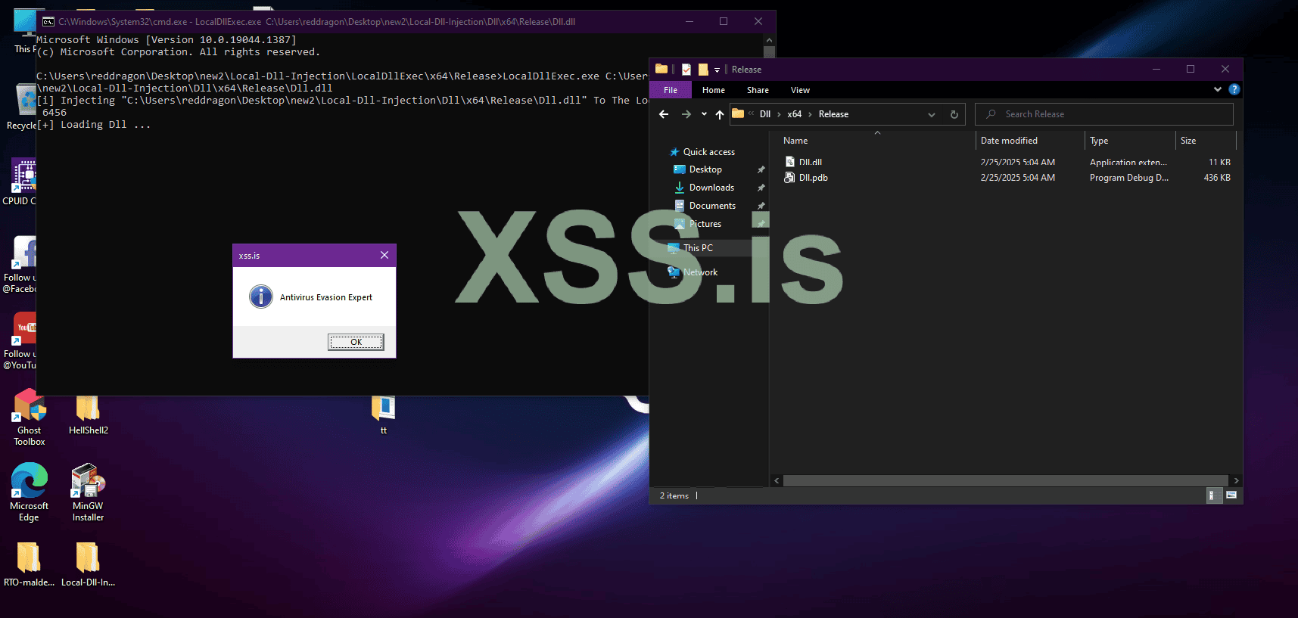Open Properties from Explorer quick access toolbar
The width and height of the screenshot is (1298, 618).
(686, 70)
